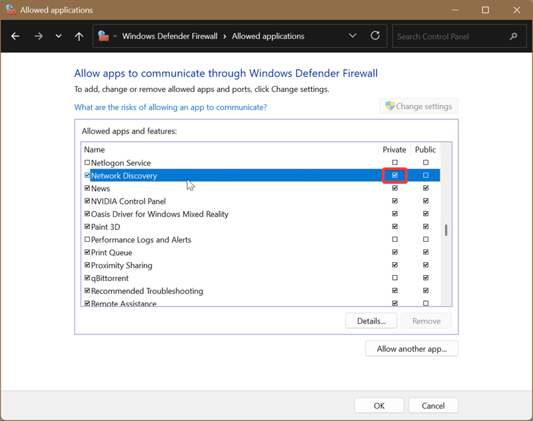Enable Private for Netlogon Service
Screen dimensions: 533x421
click(x=394, y=163)
